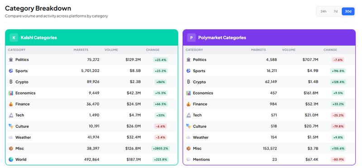This screenshot has height=168, width=362.
Task: Click Kalshi Sports volume $8.5B
Action: point(135,71)
